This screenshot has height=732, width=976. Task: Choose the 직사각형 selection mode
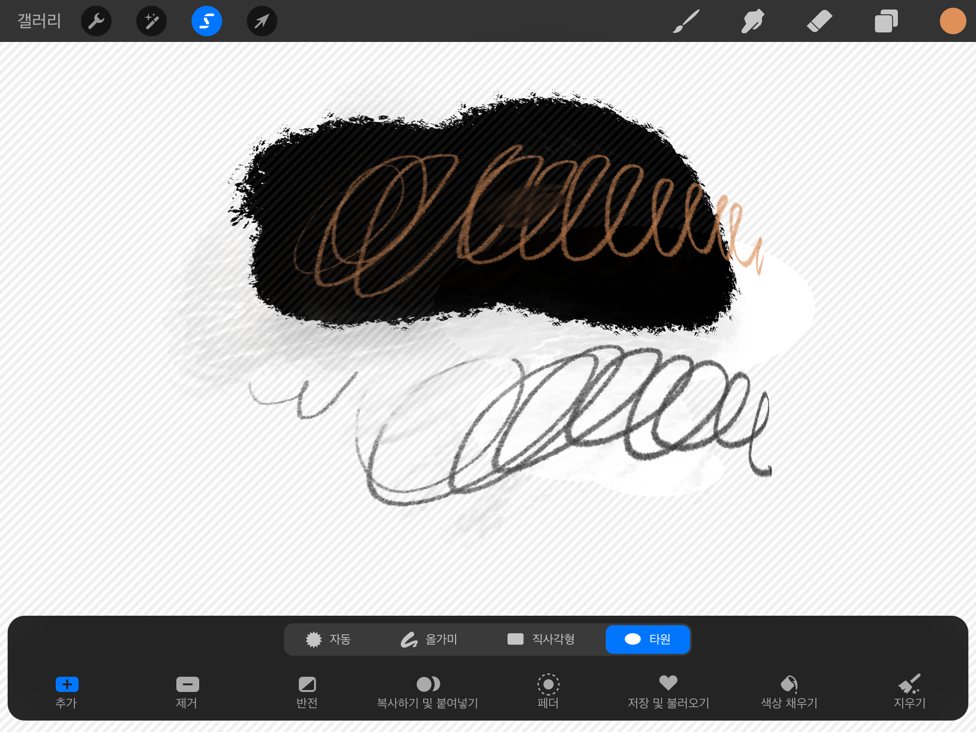point(541,639)
